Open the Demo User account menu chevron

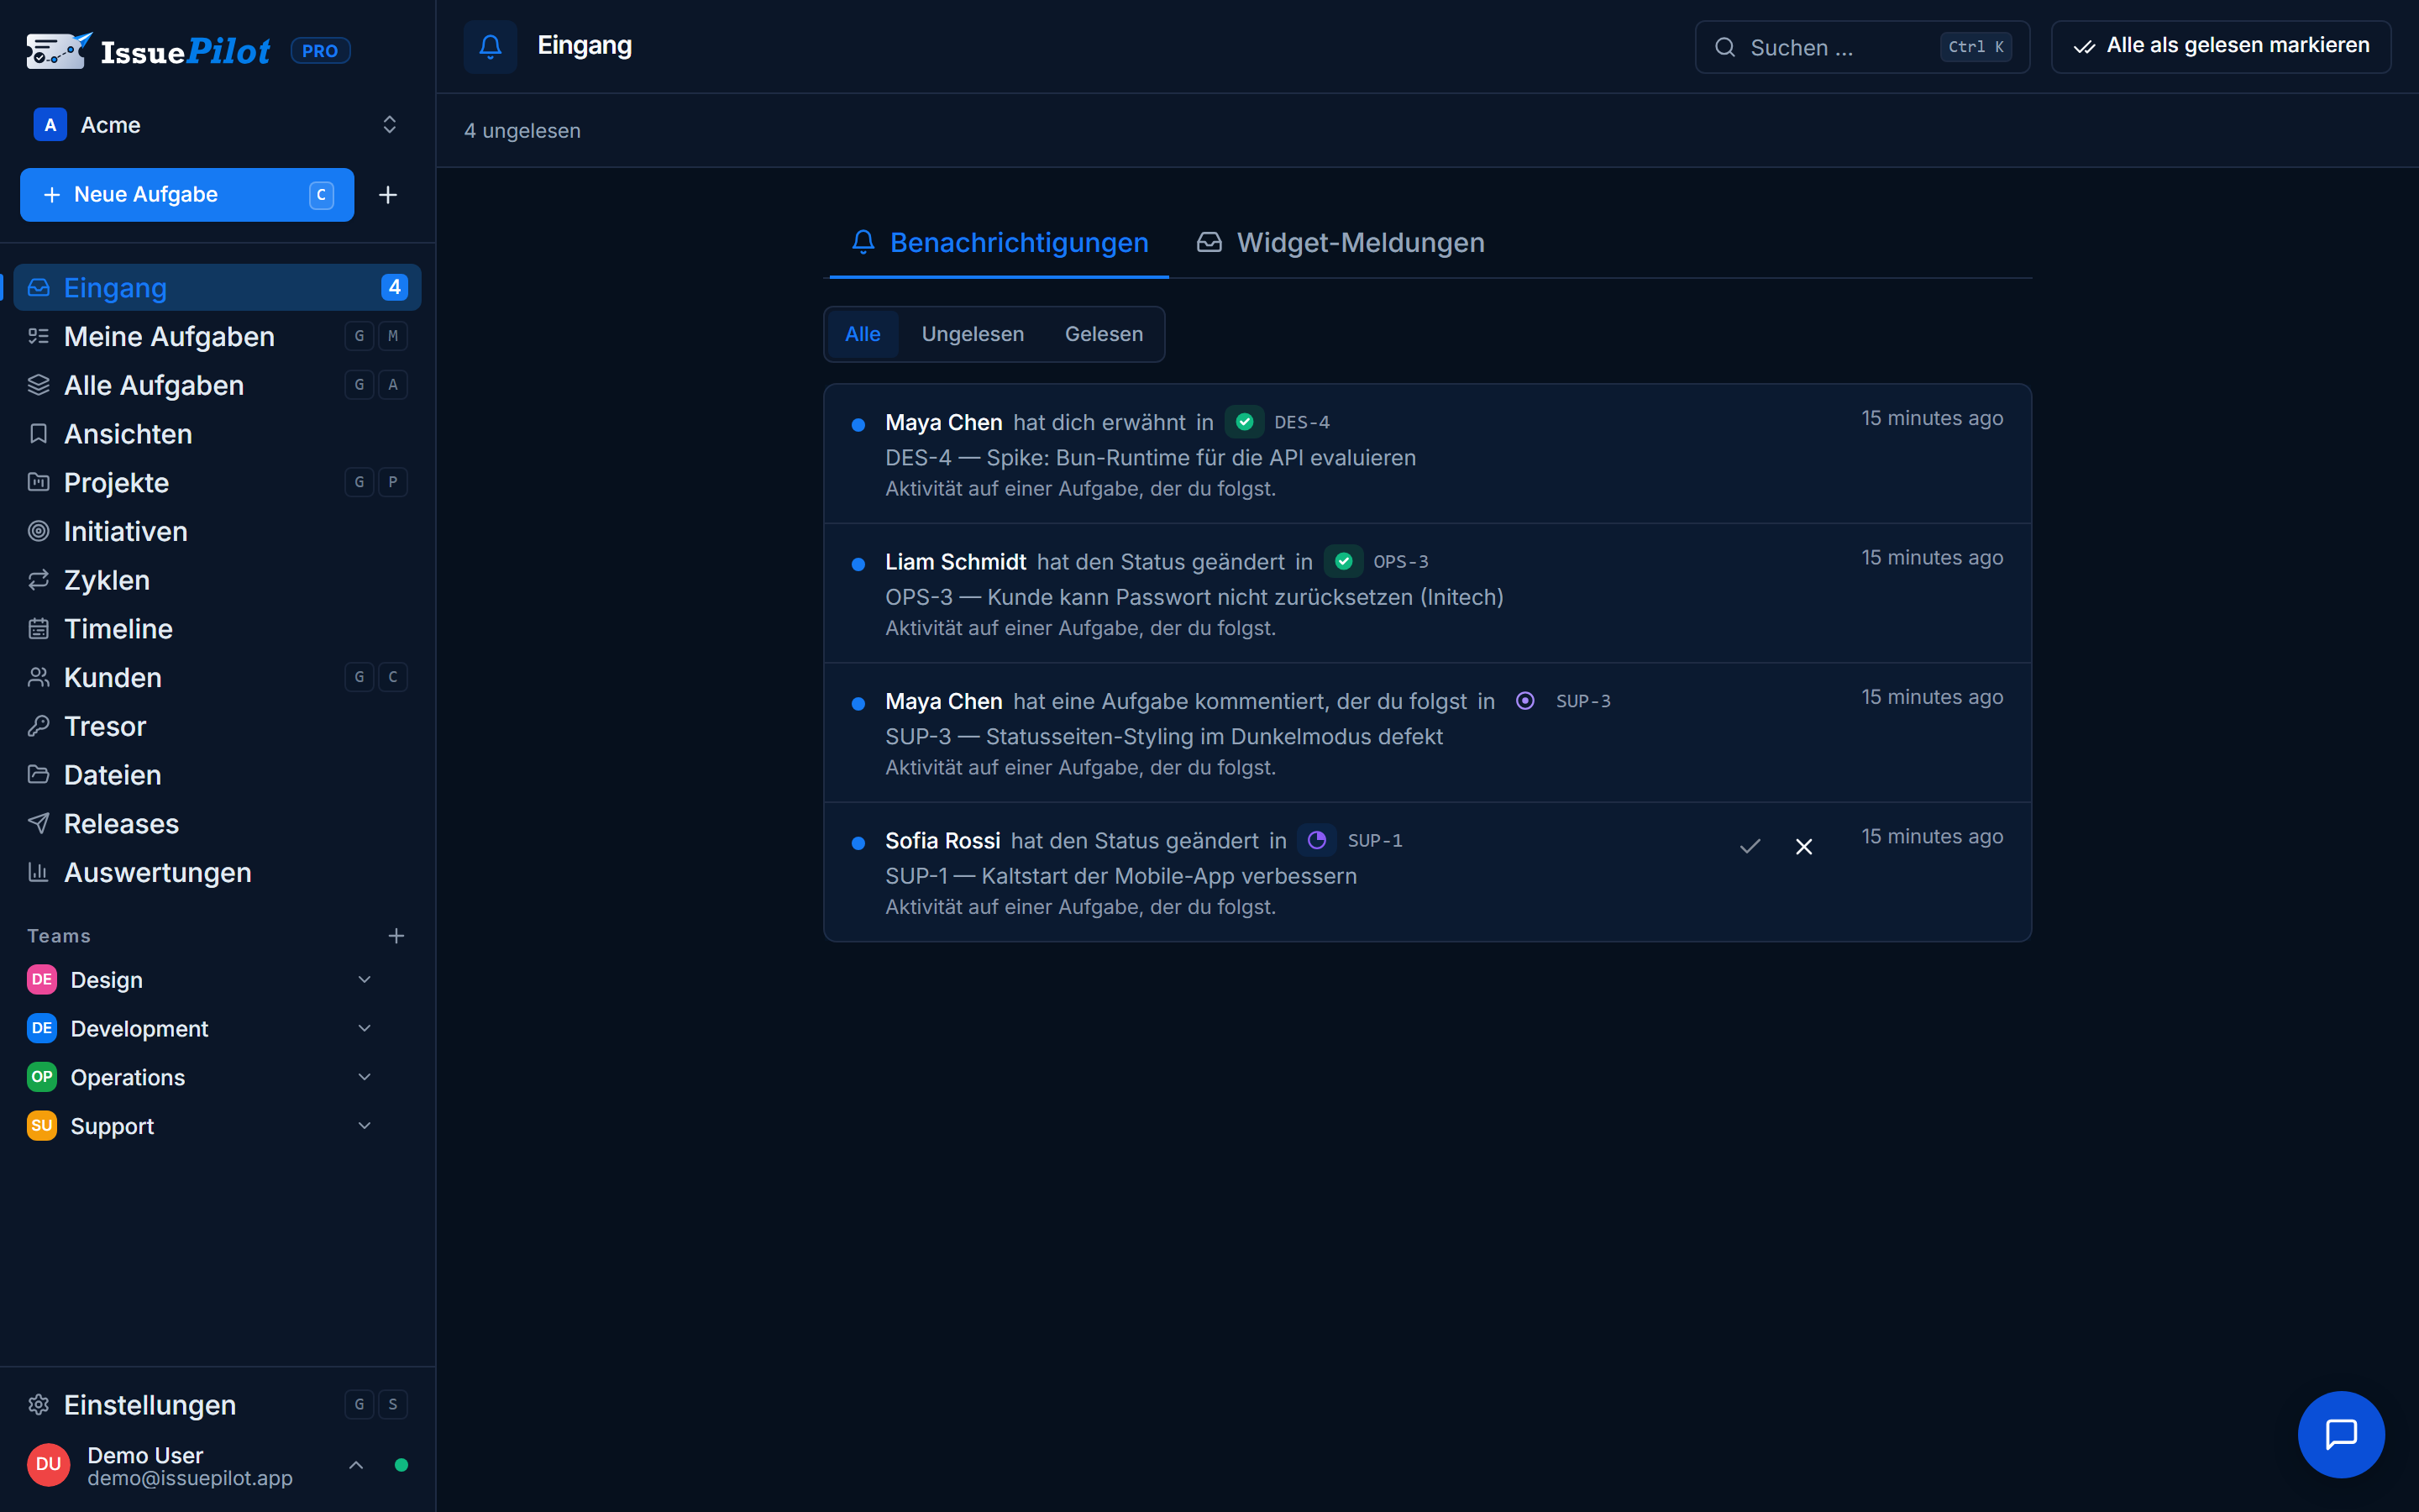[x=356, y=1465]
